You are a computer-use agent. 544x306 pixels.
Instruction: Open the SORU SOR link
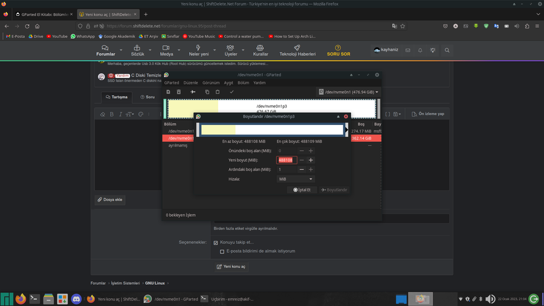coord(338,50)
